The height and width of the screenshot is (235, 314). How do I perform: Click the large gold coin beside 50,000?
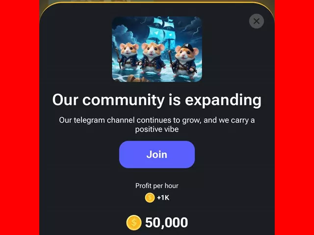[134, 223]
